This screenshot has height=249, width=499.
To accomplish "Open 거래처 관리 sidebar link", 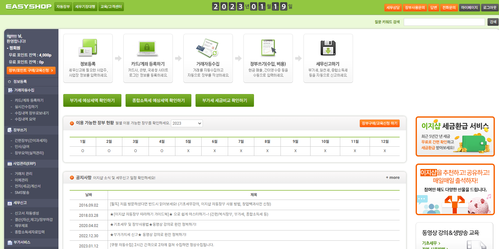I will pos(23,174).
